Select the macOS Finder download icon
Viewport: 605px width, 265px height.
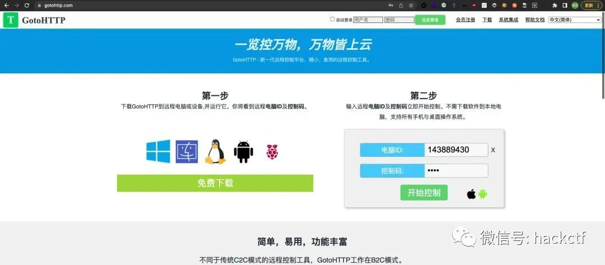pyautogui.click(x=187, y=152)
